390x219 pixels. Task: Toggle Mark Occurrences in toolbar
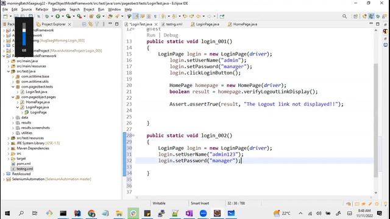tap(136, 16)
